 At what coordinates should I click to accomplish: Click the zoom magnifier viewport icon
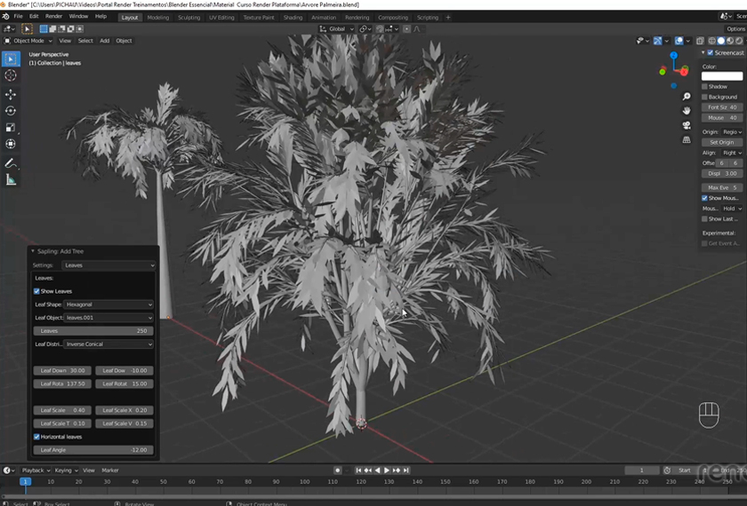(x=687, y=97)
